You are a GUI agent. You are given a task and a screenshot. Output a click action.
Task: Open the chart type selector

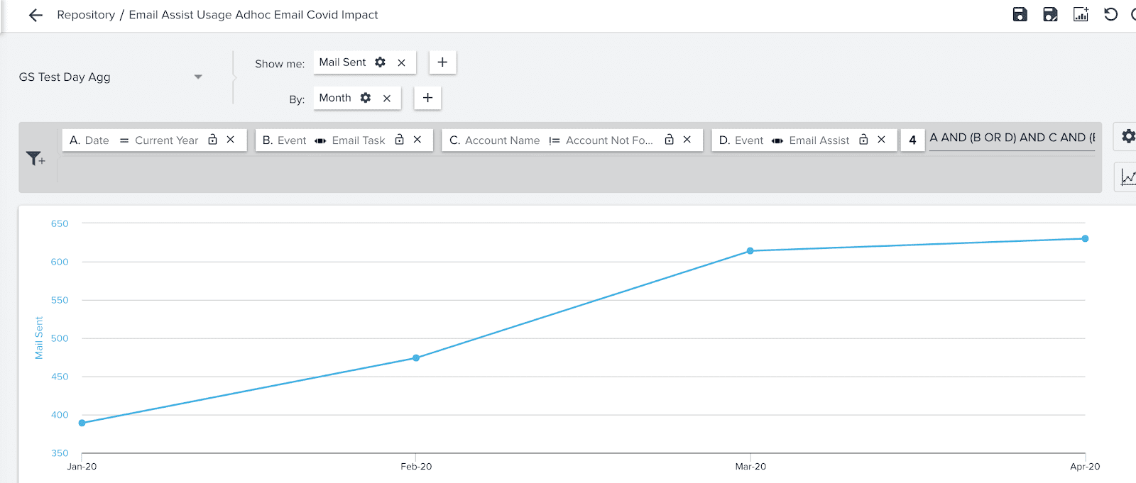1127,177
